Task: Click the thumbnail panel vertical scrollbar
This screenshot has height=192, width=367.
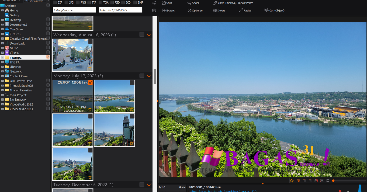Action: tap(155, 76)
